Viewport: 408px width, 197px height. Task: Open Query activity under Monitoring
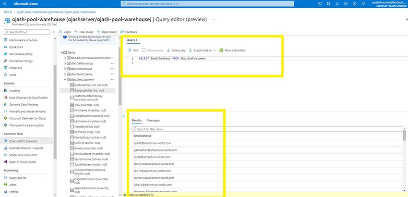[x=18, y=178]
